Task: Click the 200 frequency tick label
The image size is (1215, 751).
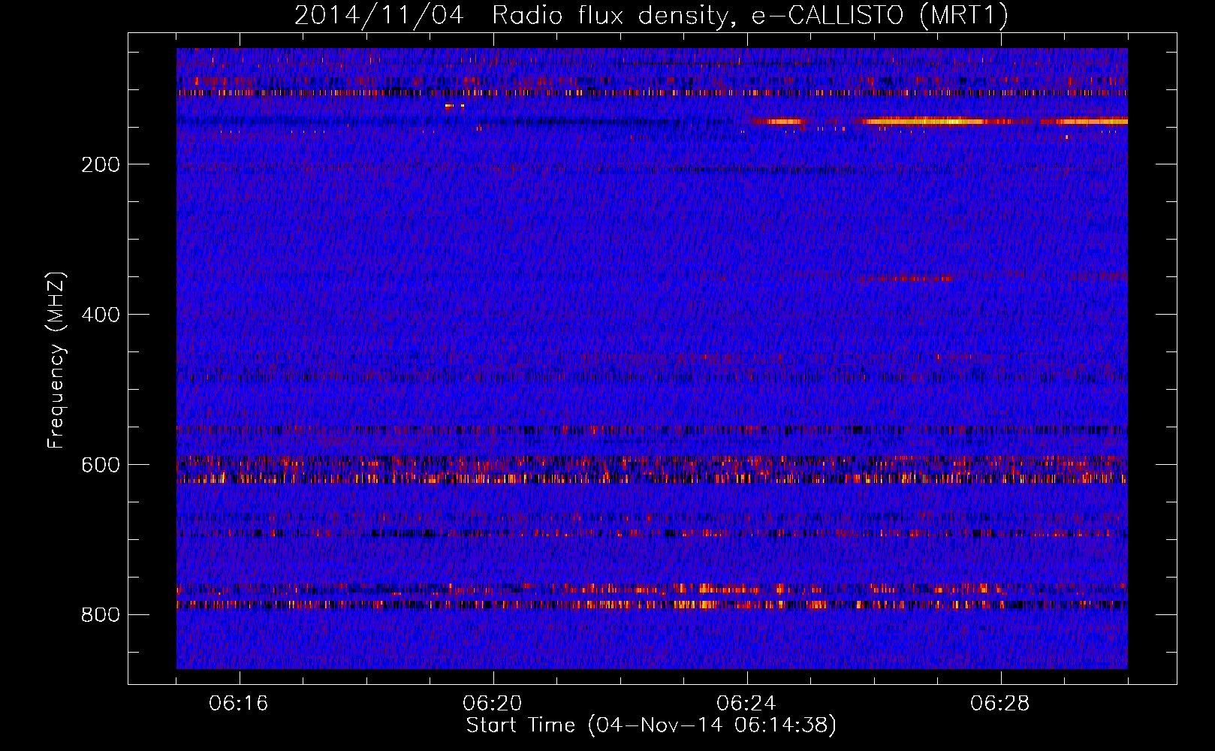Action: (x=101, y=164)
